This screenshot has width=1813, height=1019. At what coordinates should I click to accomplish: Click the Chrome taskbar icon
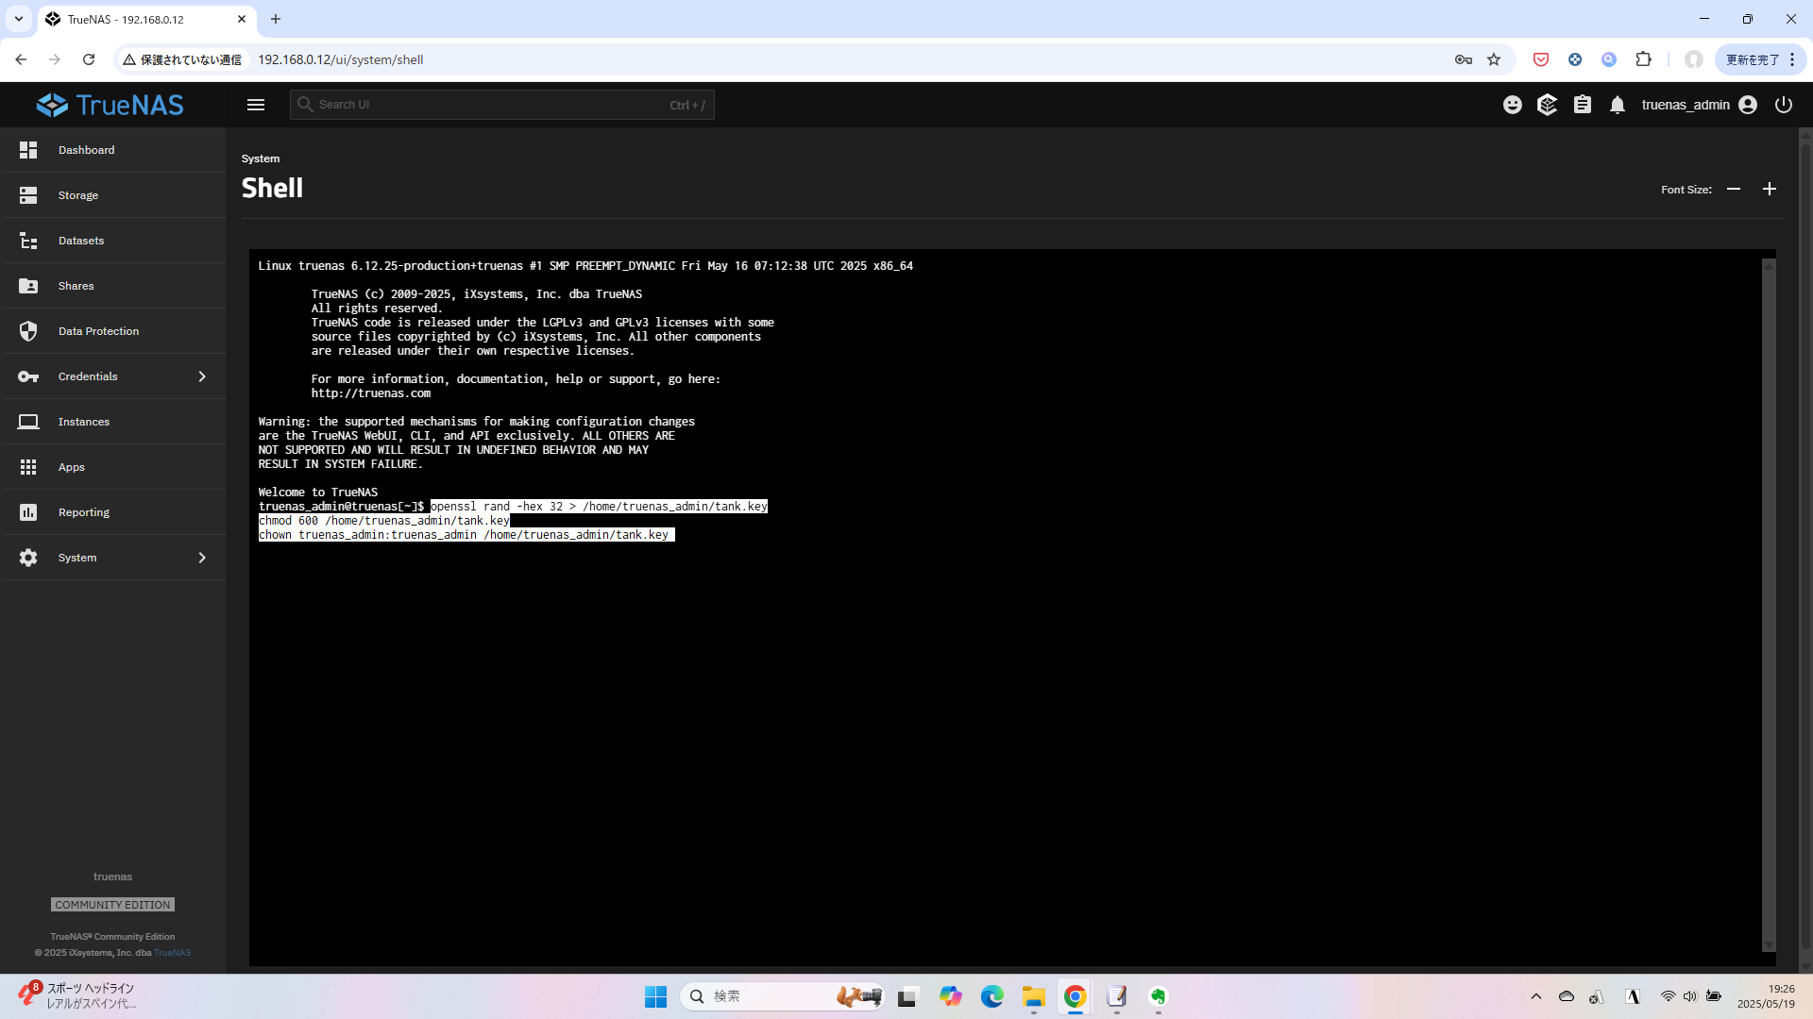tap(1075, 996)
